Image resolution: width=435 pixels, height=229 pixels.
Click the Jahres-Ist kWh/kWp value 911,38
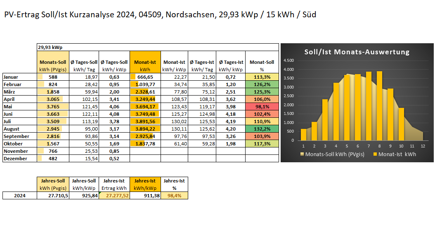coord(145,196)
